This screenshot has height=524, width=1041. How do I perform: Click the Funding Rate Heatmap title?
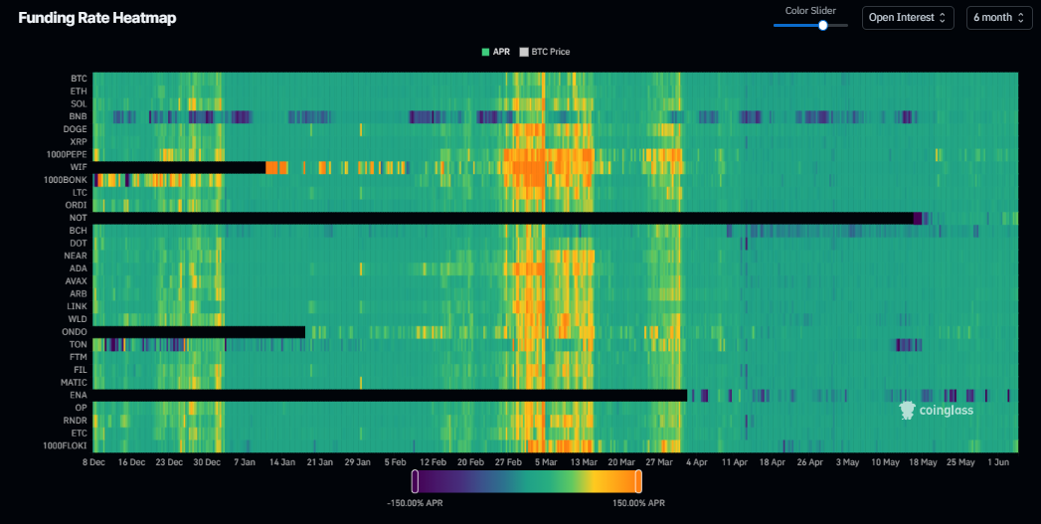point(96,18)
